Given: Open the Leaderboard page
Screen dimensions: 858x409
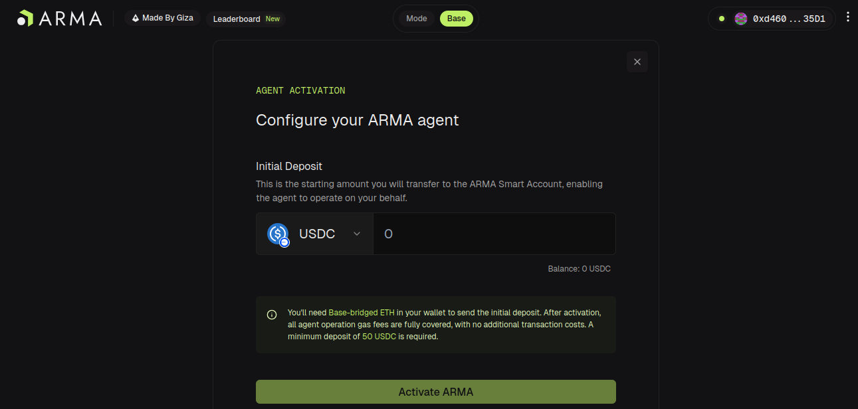Looking at the screenshot, I should click(x=237, y=19).
